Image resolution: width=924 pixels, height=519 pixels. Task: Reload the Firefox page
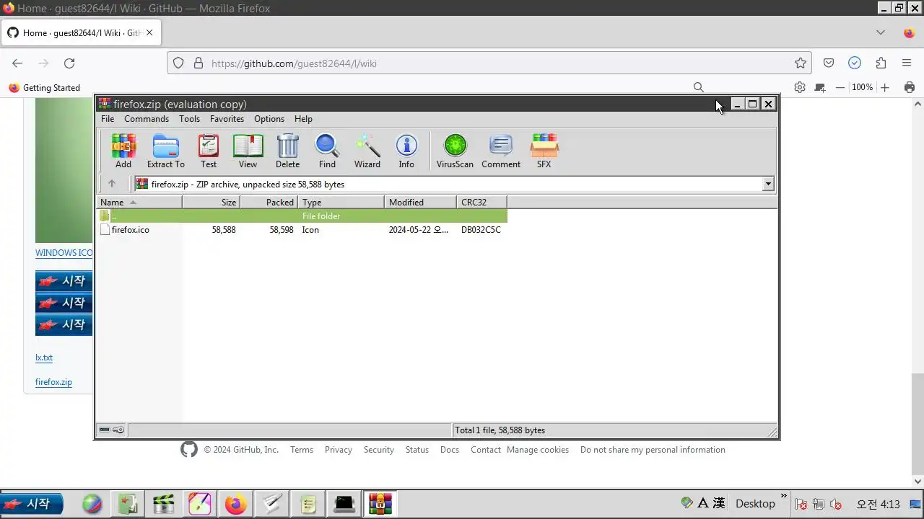point(69,63)
